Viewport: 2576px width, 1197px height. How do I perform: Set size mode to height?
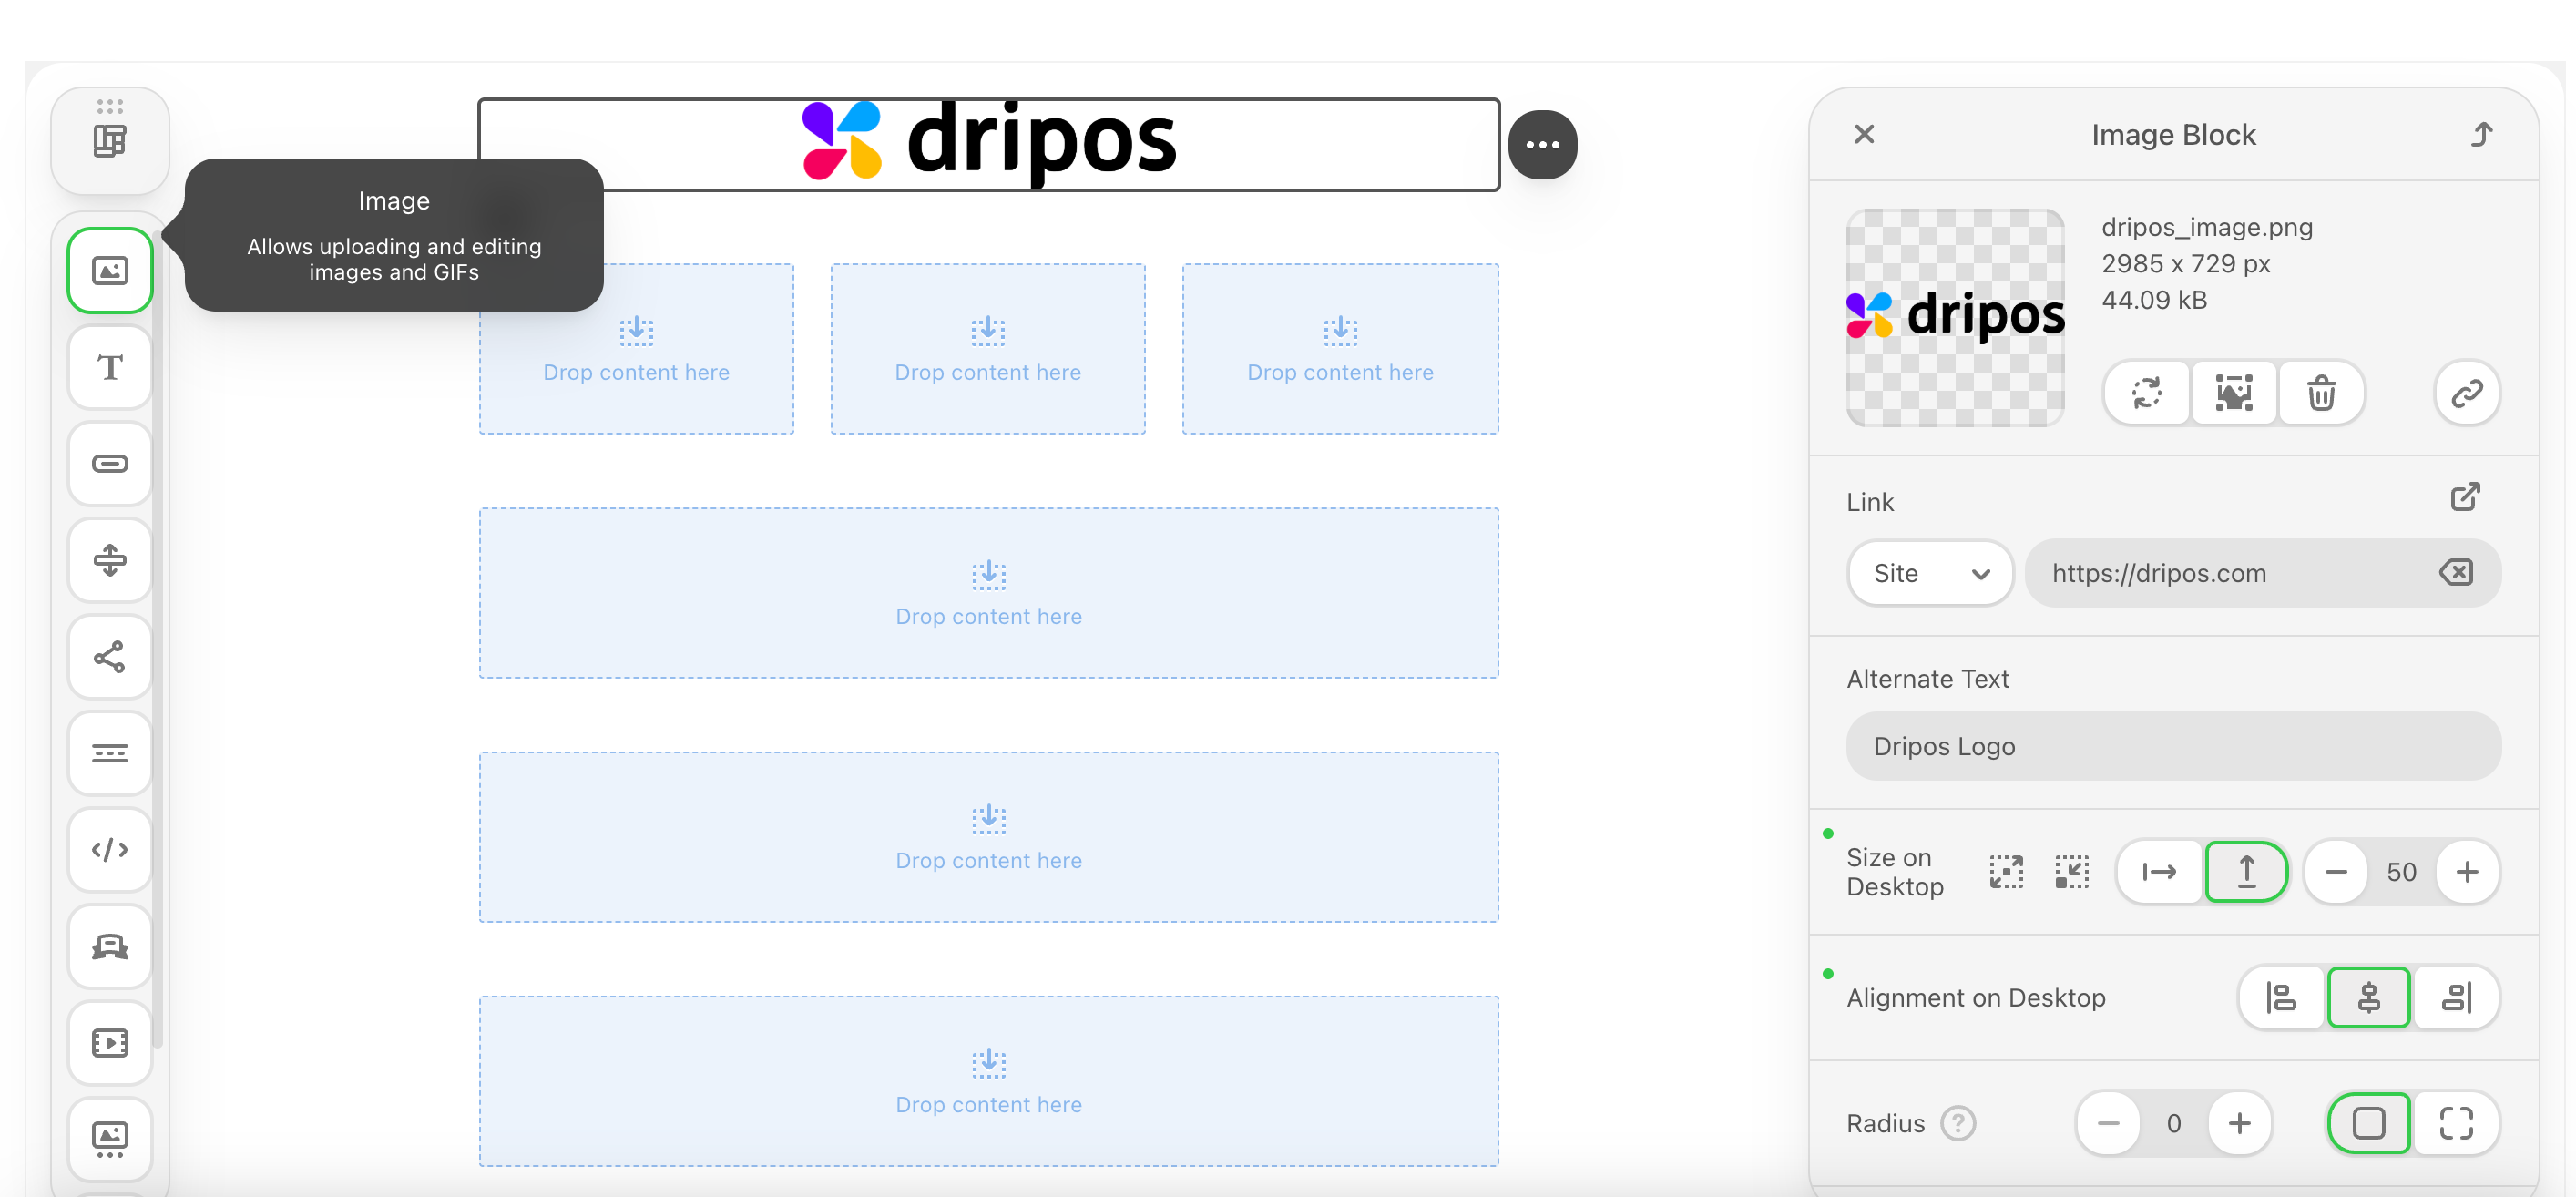coord(2246,871)
